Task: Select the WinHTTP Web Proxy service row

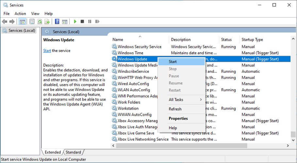Action: point(201,77)
